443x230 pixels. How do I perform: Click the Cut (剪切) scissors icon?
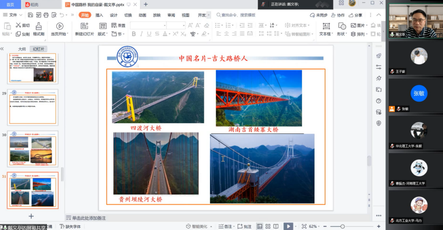click(18, 26)
